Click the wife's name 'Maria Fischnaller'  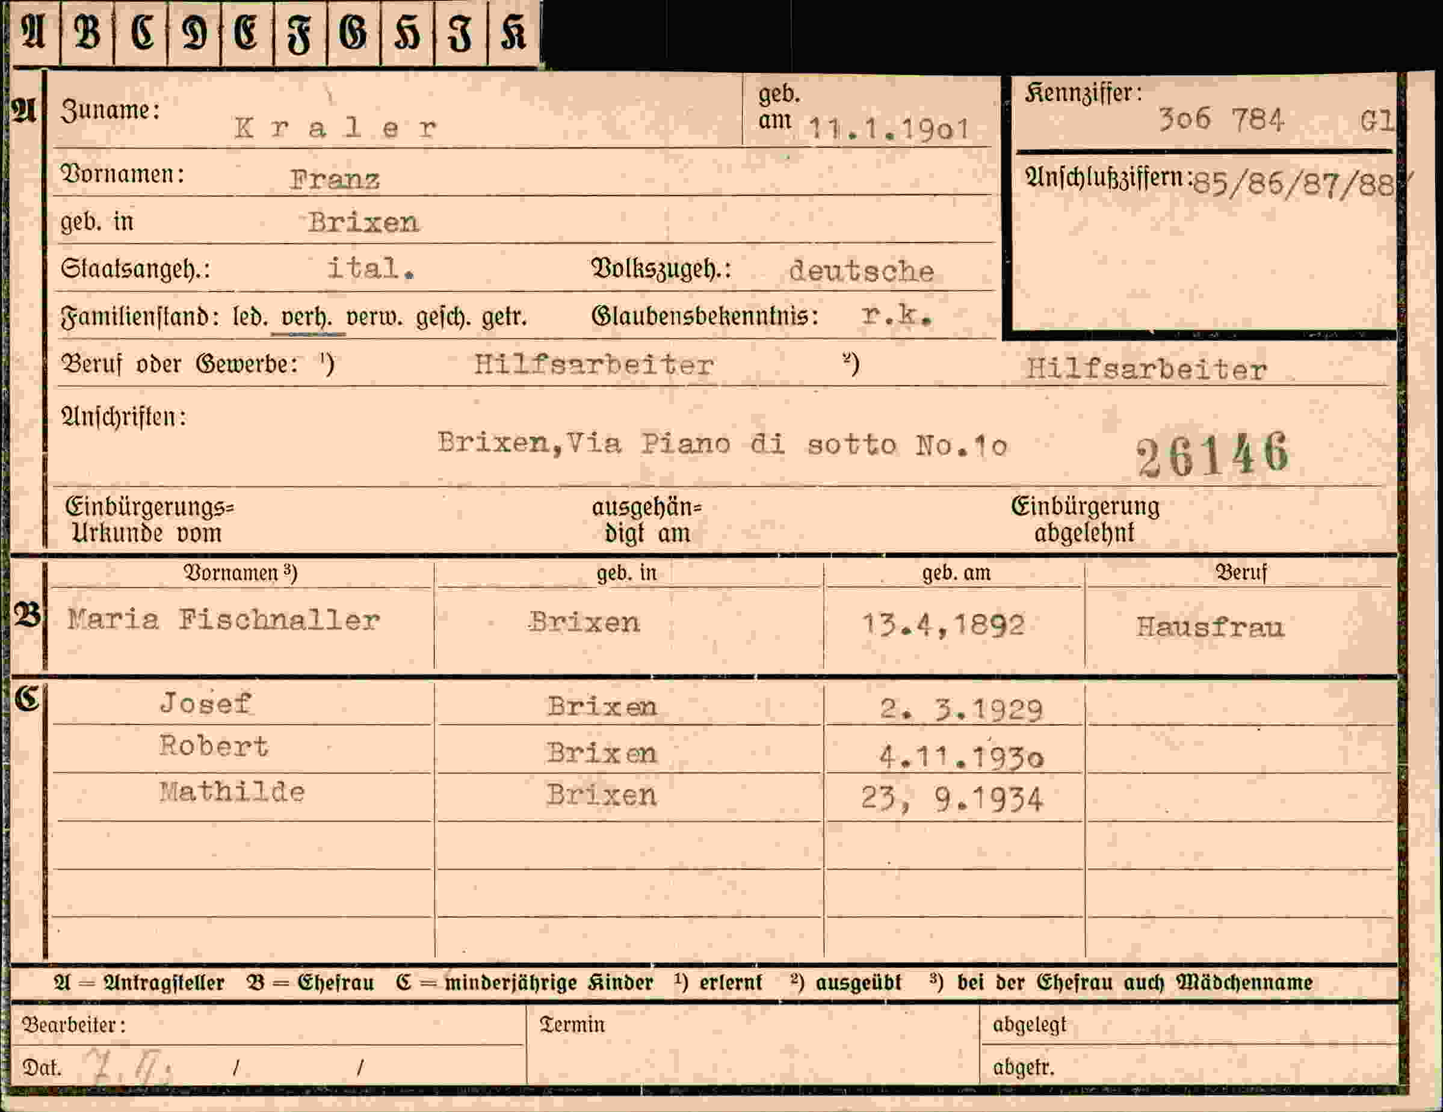[x=223, y=620]
